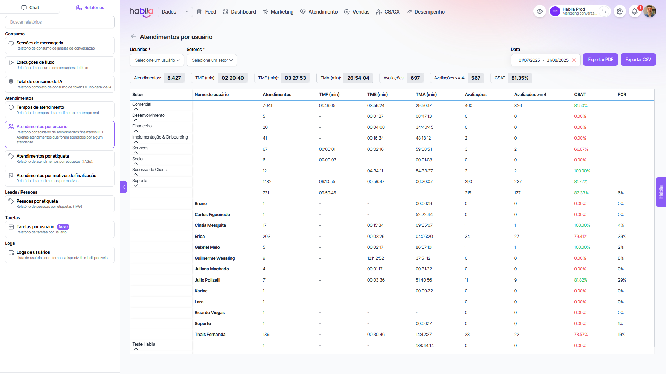The image size is (666, 374).
Task: Click the notifications bell icon
Action: [x=634, y=11]
